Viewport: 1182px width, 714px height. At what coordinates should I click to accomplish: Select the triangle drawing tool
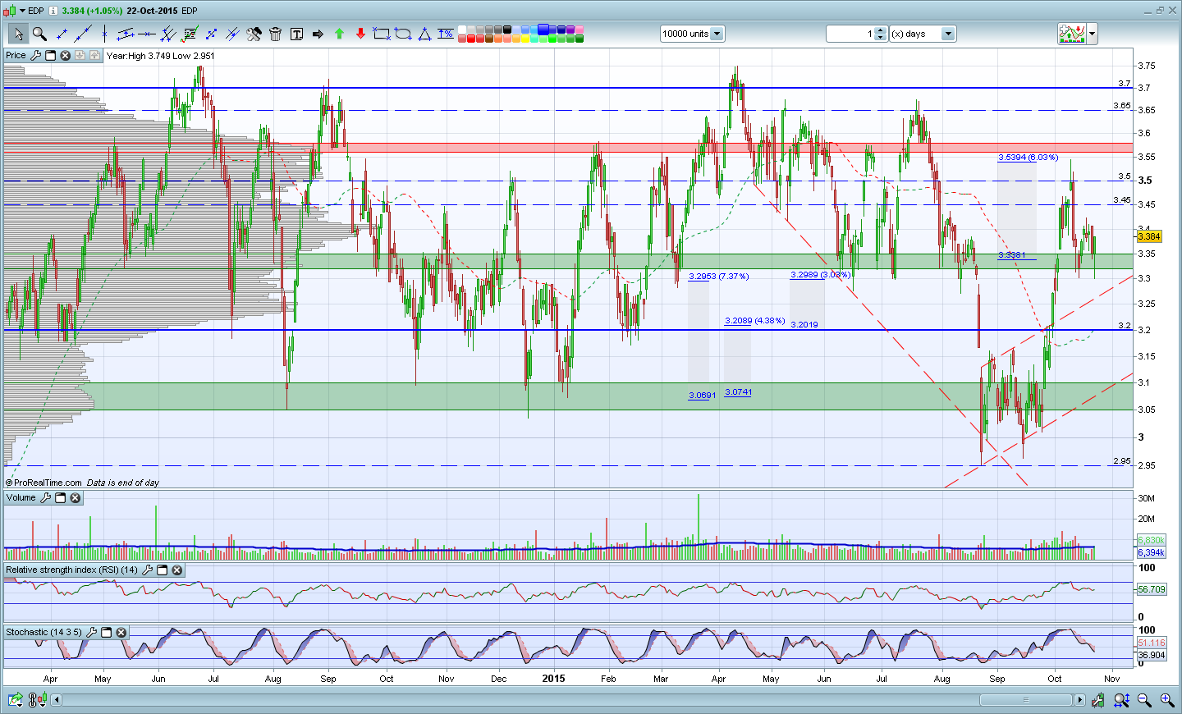[x=424, y=34]
